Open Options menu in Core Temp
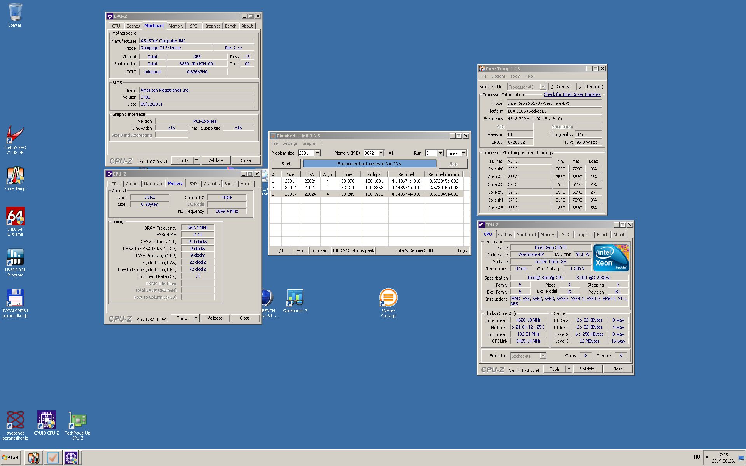This screenshot has width=746, height=466. coord(498,76)
